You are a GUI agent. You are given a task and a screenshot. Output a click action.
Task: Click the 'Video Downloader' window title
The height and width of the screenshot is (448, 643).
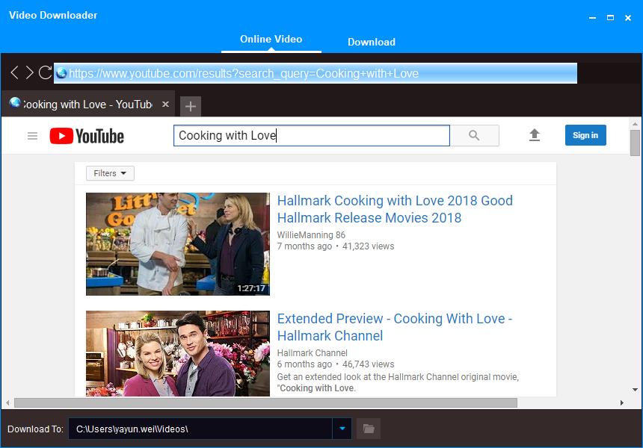53,15
